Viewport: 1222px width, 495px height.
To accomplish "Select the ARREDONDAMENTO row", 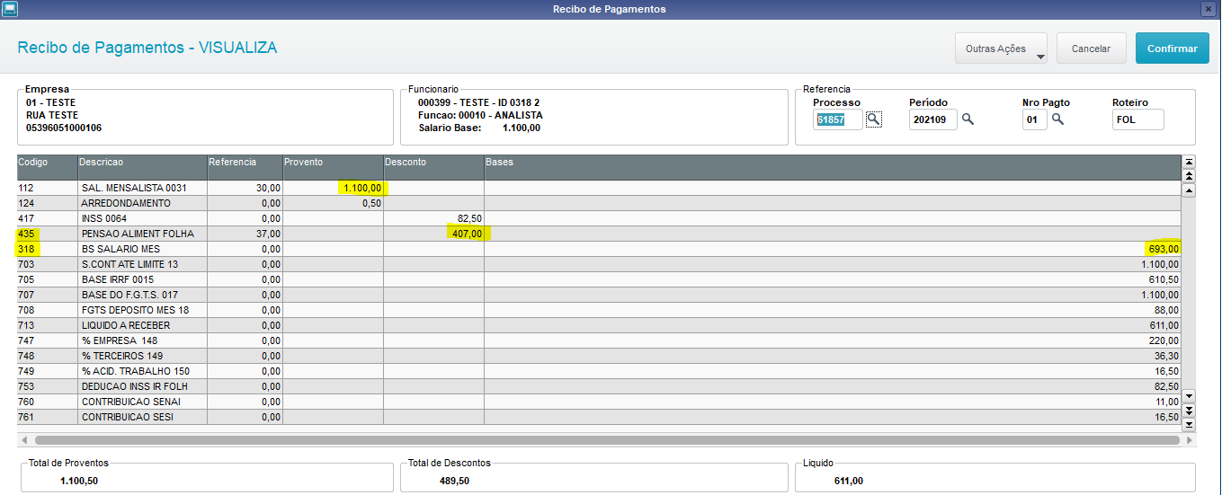I will pyautogui.click(x=599, y=203).
